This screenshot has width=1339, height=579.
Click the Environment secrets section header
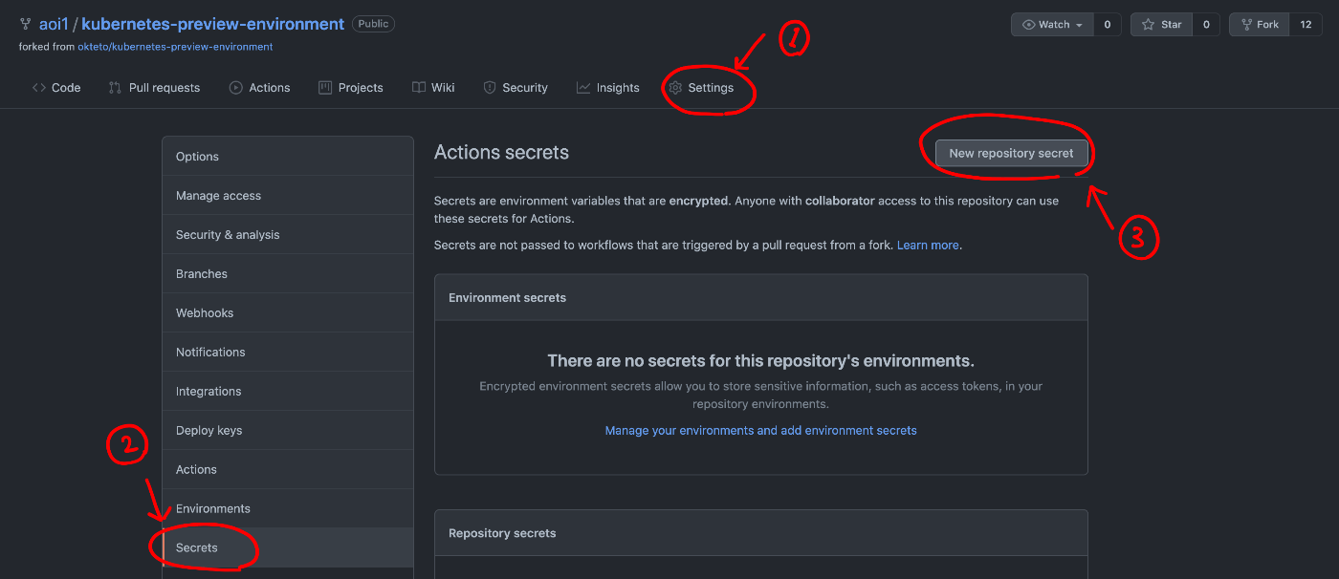pyautogui.click(x=761, y=298)
